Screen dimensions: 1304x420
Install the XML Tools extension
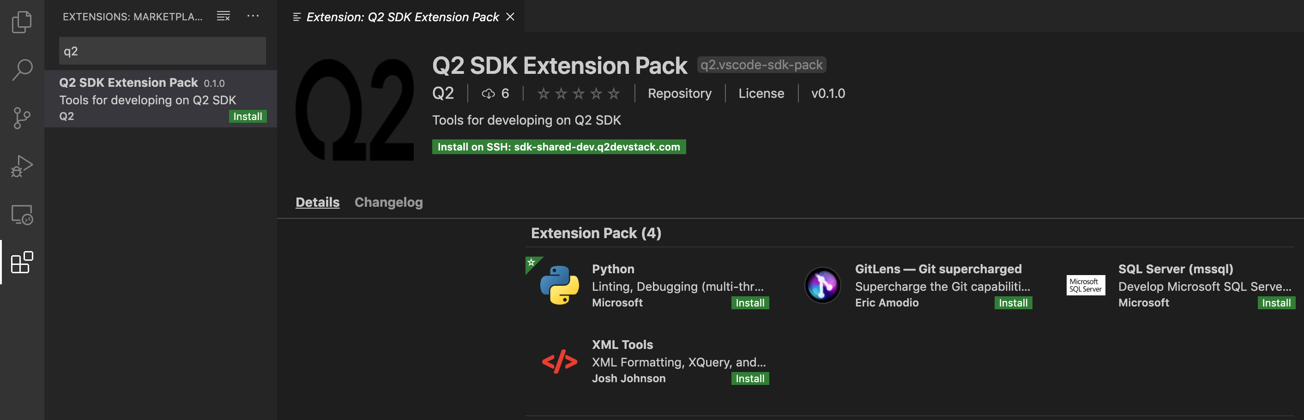pyautogui.click(x=750, y=378)
